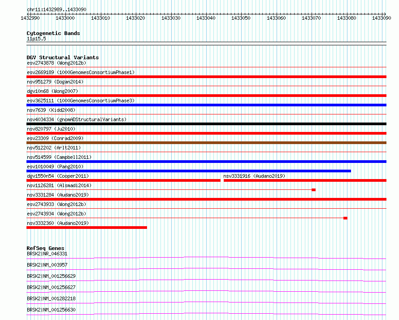Open variant dgv1550n54 (Cooper2011)

(x=58, y=176)
